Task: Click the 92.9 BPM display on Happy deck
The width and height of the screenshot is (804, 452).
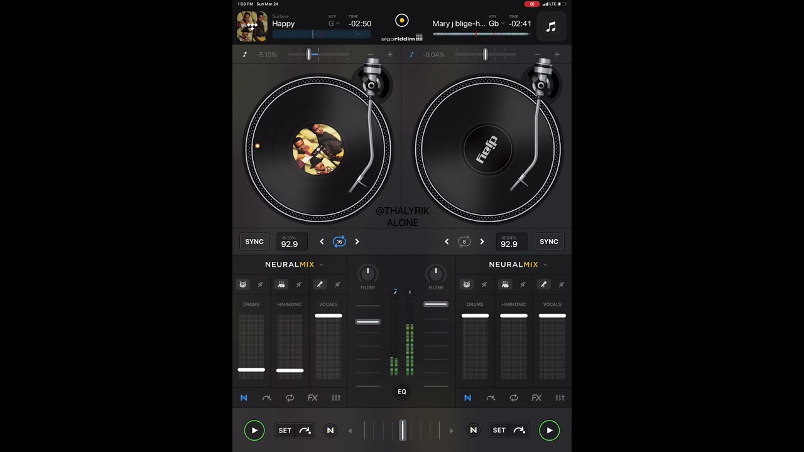Action: click(292, 242)
